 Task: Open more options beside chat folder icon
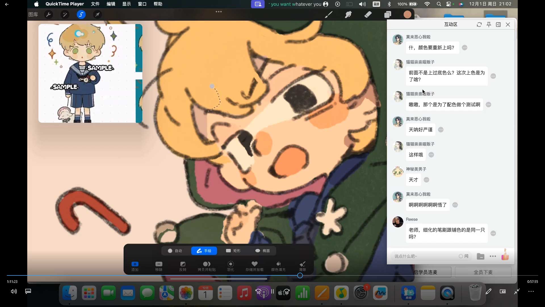click(493, 256)
